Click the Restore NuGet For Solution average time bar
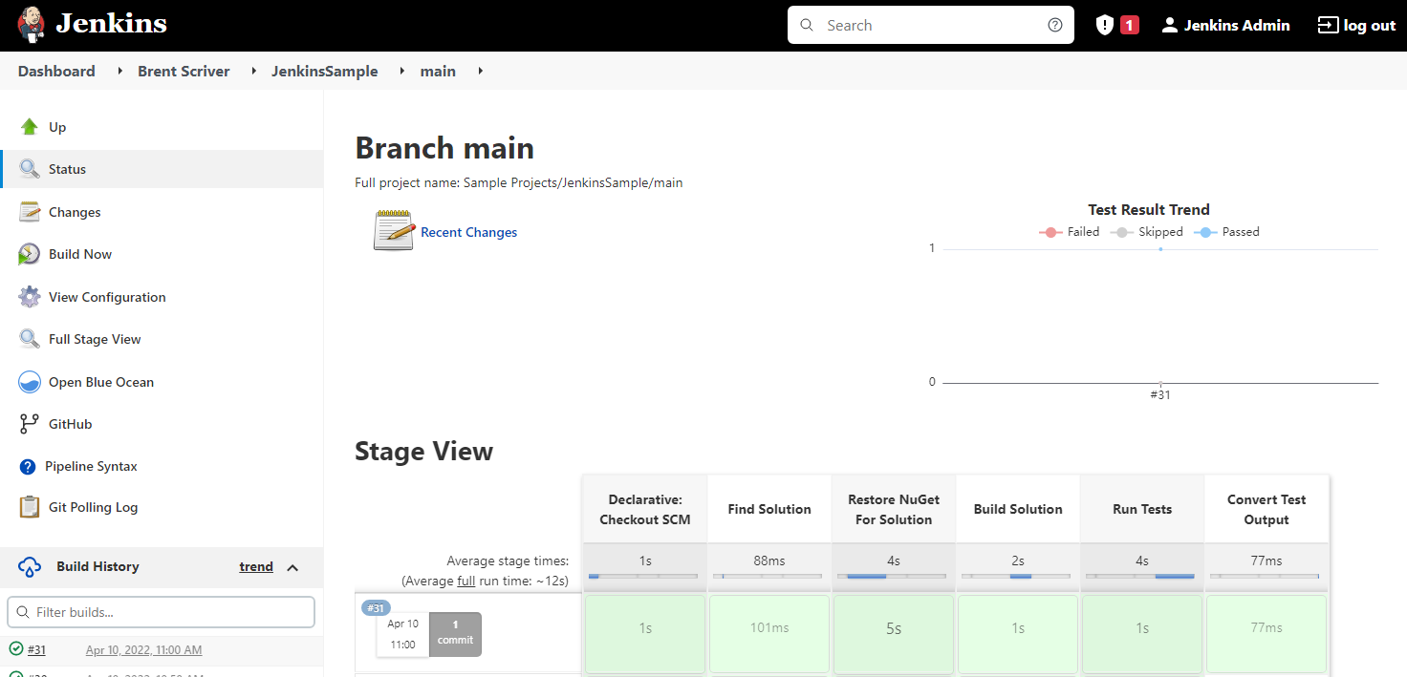Image resolution: width=1407 pixels, height=677 pixels. coord(892,577)
